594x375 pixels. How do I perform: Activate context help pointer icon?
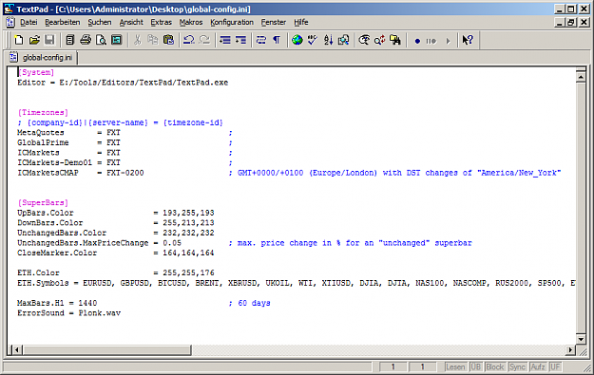pos(468,40)
